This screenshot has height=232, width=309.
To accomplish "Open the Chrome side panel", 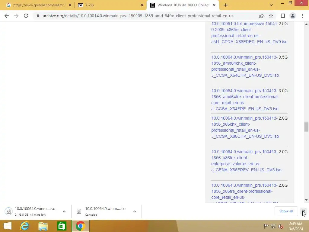I will [283, 16].
